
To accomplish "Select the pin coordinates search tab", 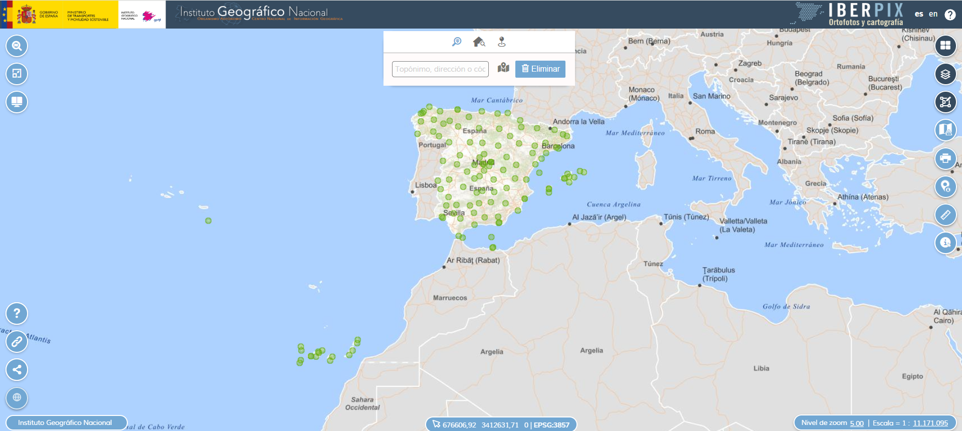I will 501,42.
